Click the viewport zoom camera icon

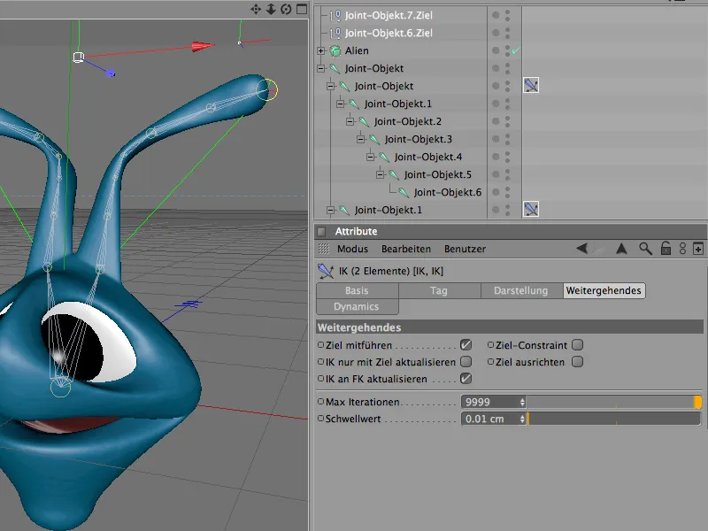click(271, 9)
